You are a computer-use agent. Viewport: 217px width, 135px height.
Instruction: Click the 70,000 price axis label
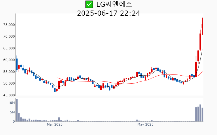(x=9, y=36)
